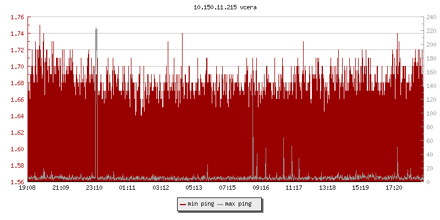Click the gray max ping legend swatch
This screenshot has width=440, height=220.
[221, 204]
